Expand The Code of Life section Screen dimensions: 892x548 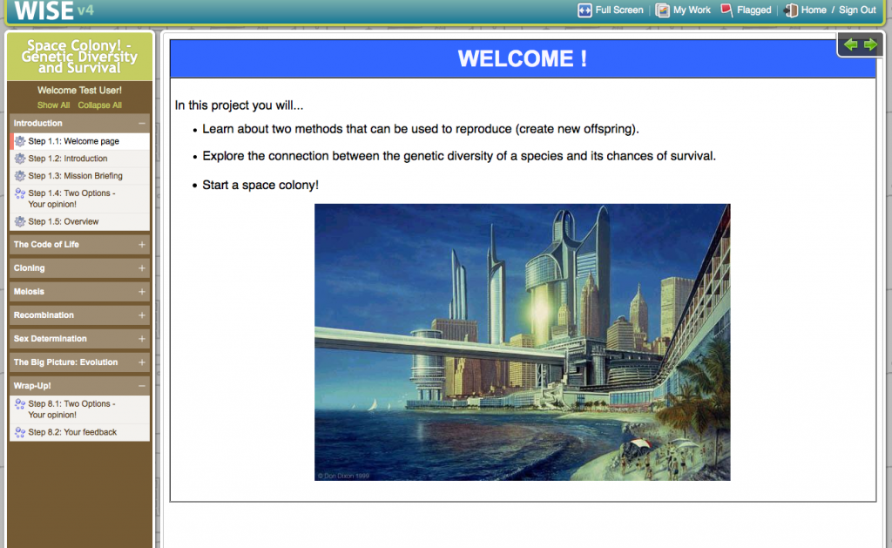142,245
